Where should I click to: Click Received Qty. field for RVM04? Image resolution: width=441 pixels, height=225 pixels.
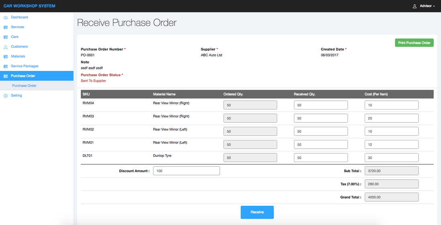point(321,105)
